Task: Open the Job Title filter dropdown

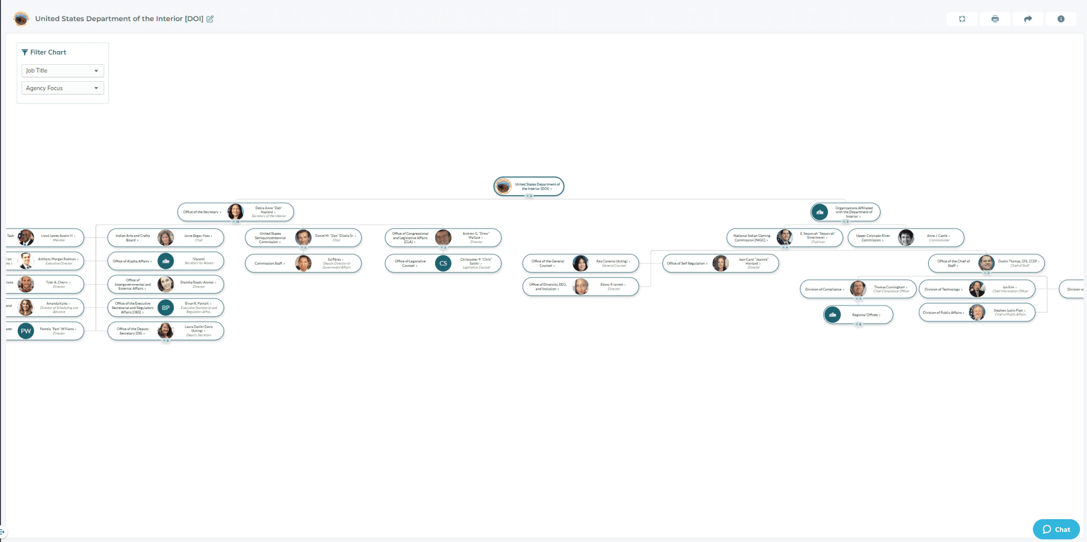Action: tap(63, 71)
